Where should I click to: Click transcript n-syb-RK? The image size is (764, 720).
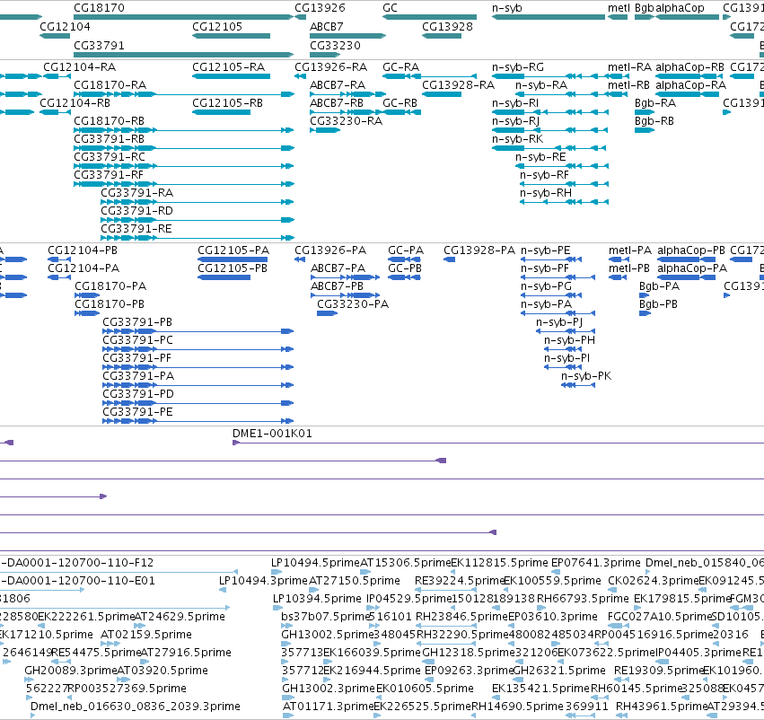coord(549,148)
